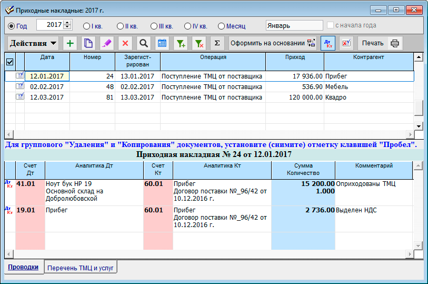Click the printer icon next to Печать
Viewport: 428px width, 284px height.
point(395,43)
